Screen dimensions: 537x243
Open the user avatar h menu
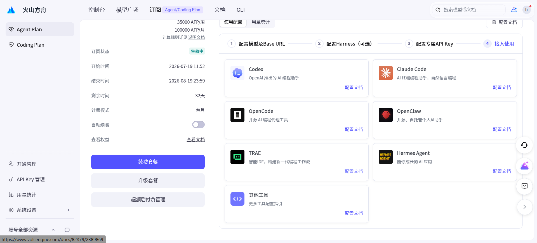(527, 10)
